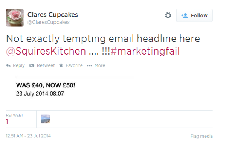
Task: Expand the three-dot More icon
Action: point(89,66)
